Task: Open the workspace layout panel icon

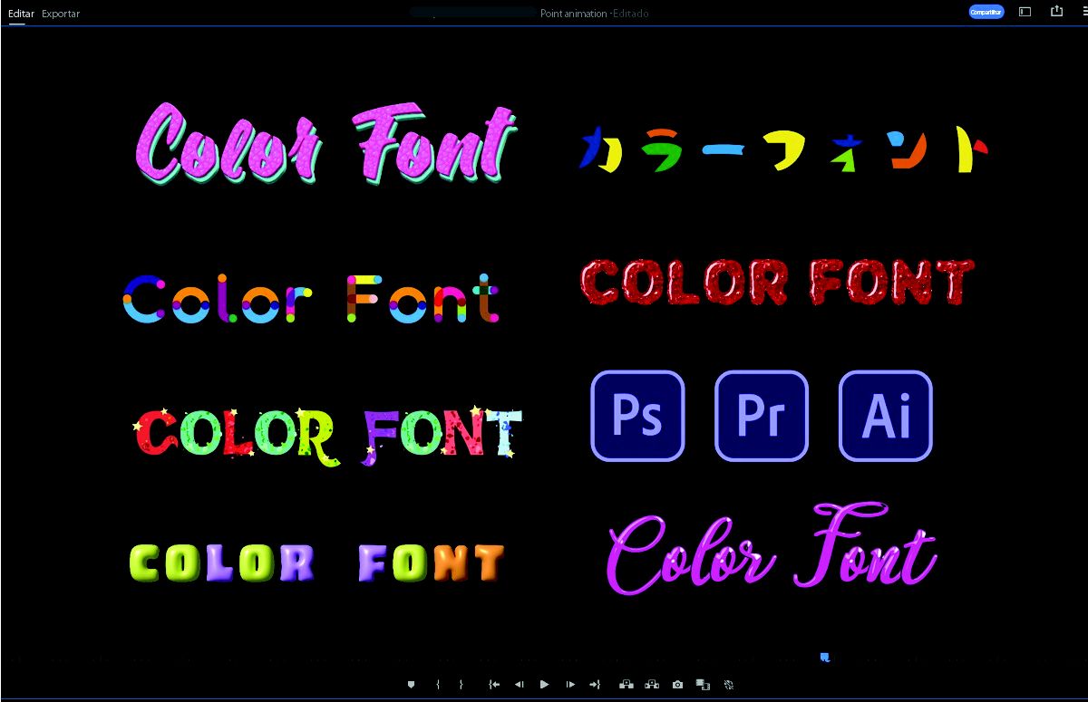Action: (x=1025, y=12)
